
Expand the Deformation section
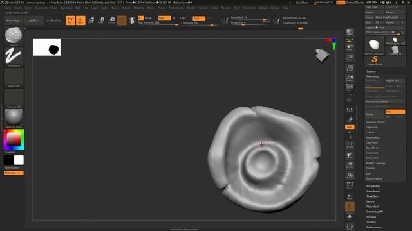[x=374, y=227]
